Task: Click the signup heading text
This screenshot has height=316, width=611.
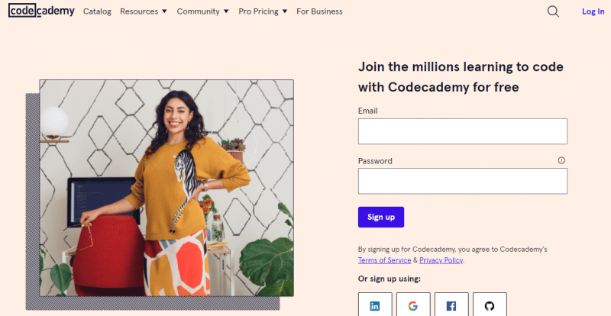Action: coord(461,77)
